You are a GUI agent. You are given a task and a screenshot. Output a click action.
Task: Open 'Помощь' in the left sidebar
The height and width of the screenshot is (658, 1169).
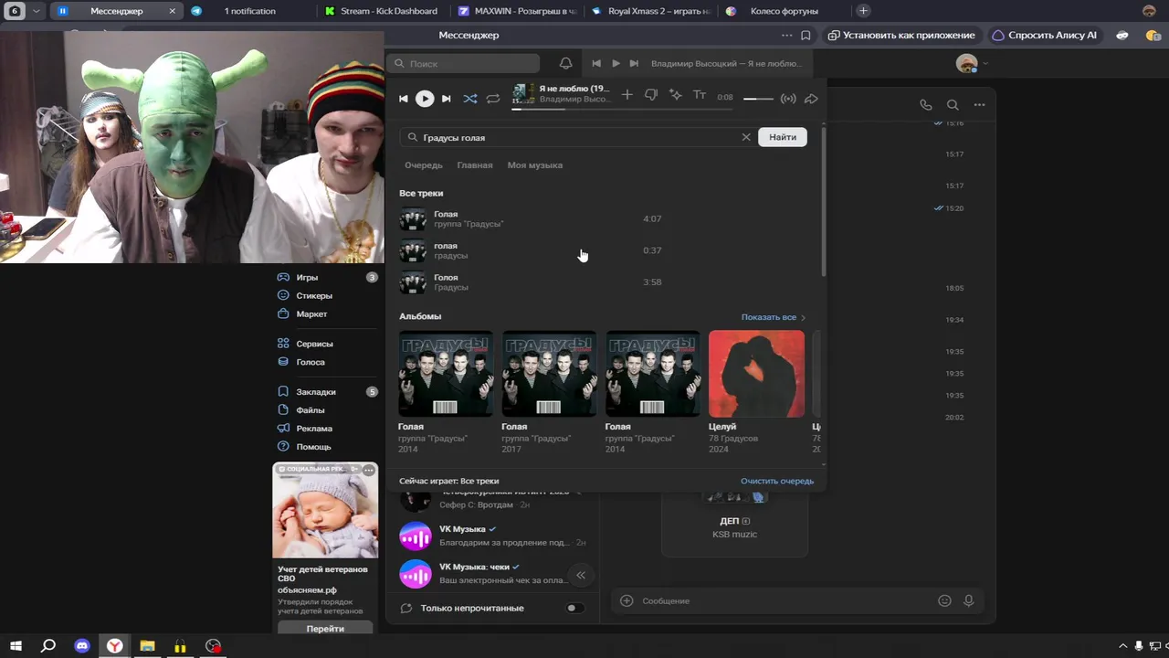click(326, 447)
